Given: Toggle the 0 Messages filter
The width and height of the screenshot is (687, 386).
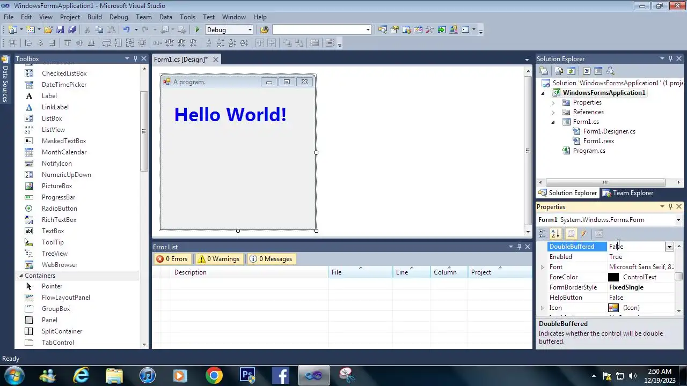Looking at the screenshot, I should (x=271, y=259).
